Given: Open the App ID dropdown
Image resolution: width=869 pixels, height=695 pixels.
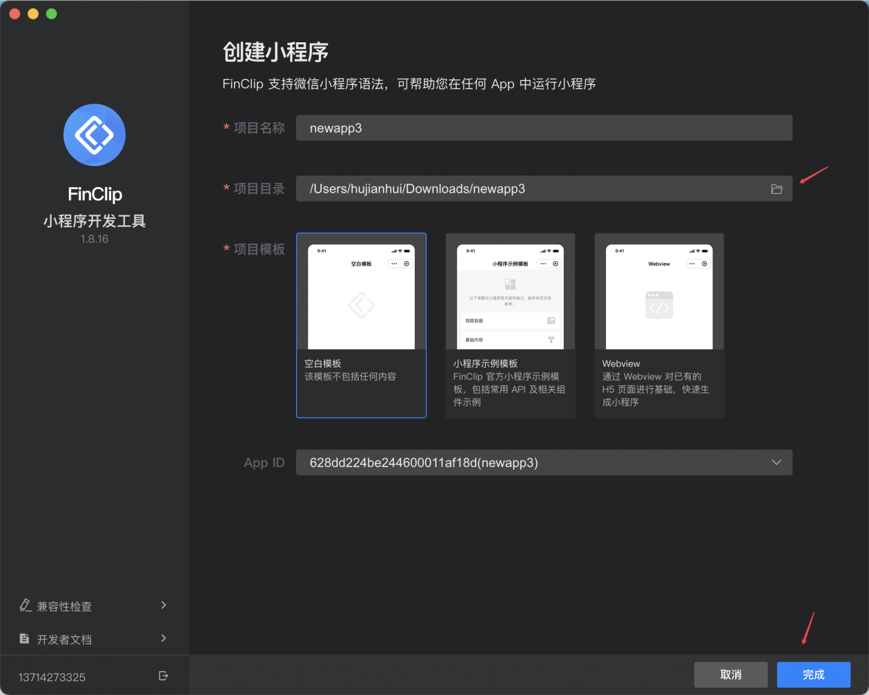Looking at the screenshot, I should (544, 462).
